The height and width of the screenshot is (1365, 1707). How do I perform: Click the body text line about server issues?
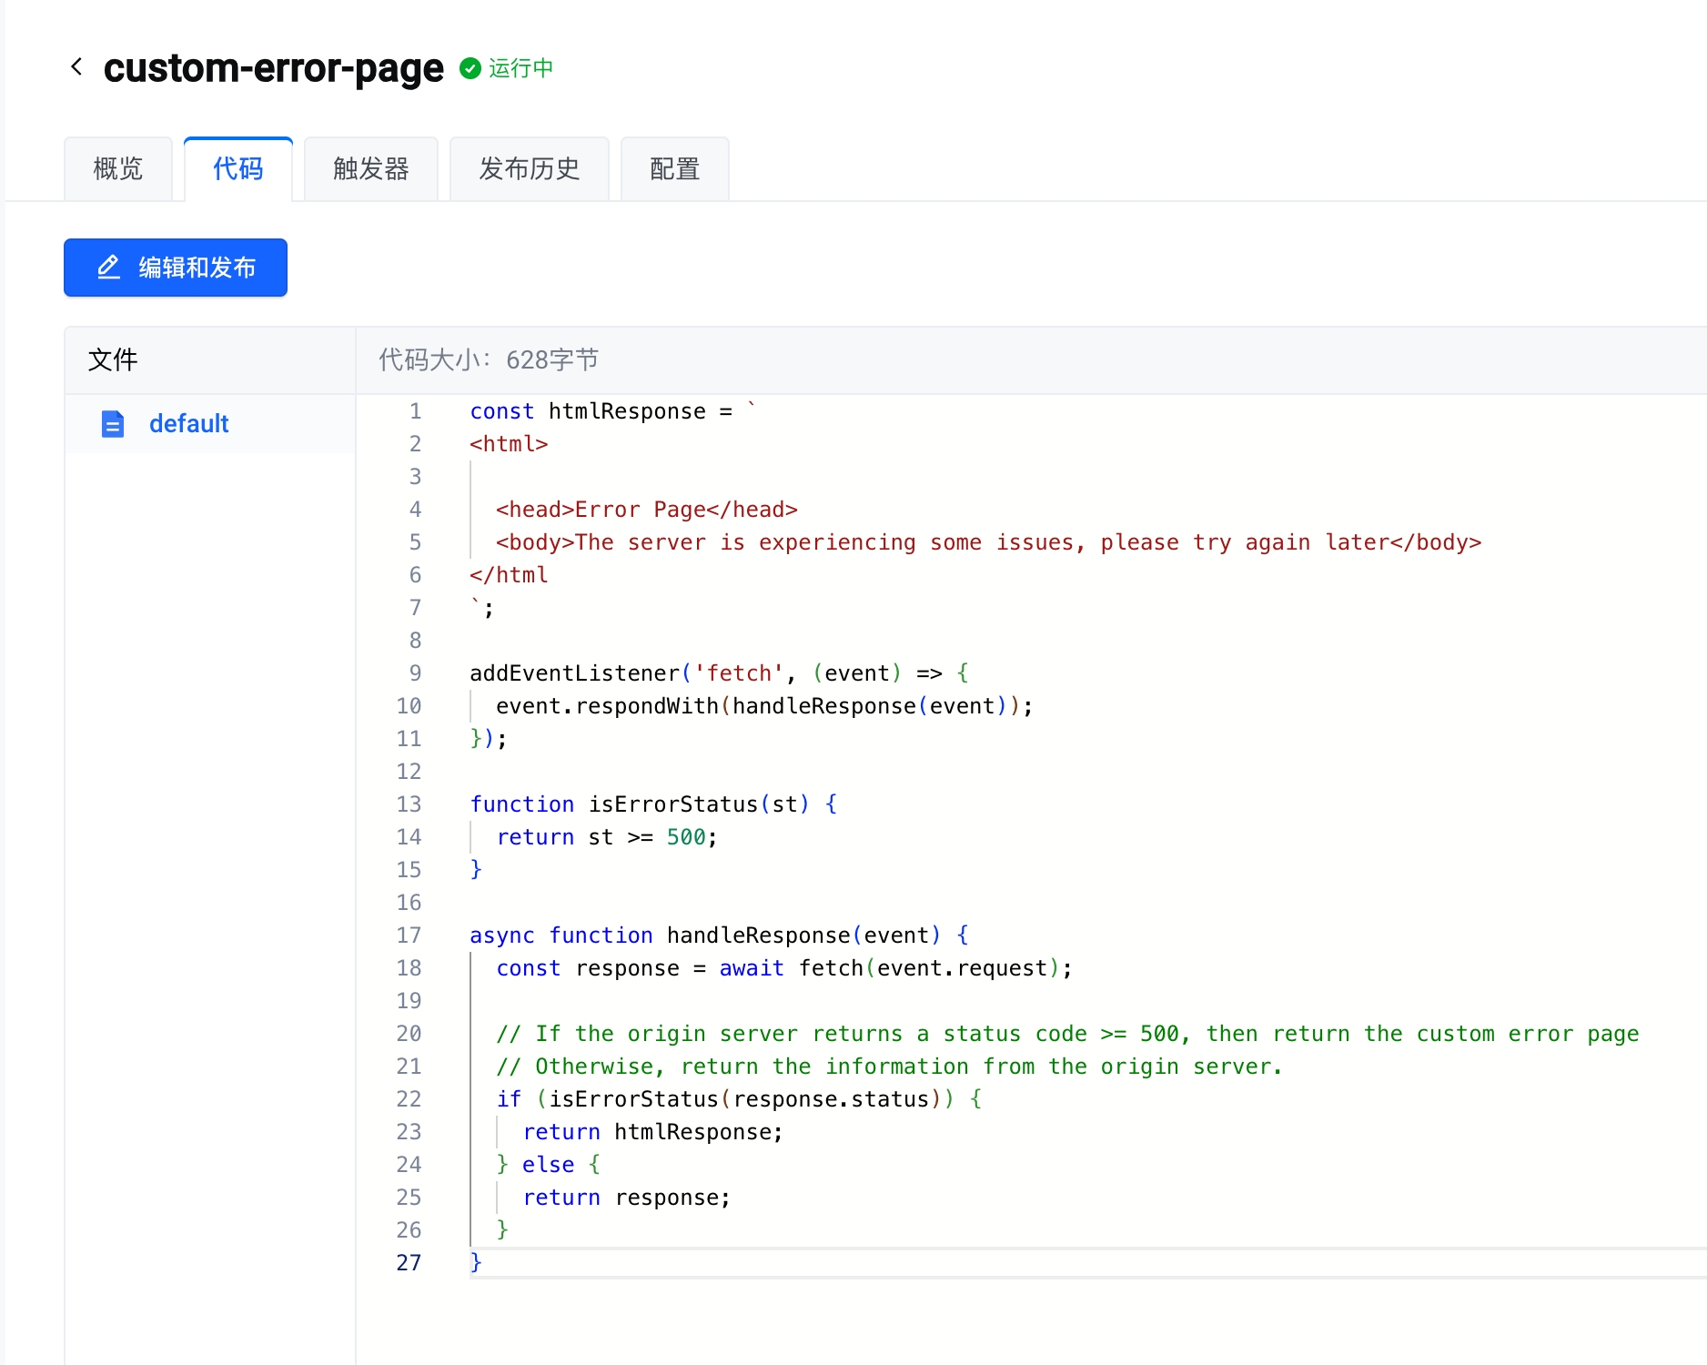click(989, 542)
